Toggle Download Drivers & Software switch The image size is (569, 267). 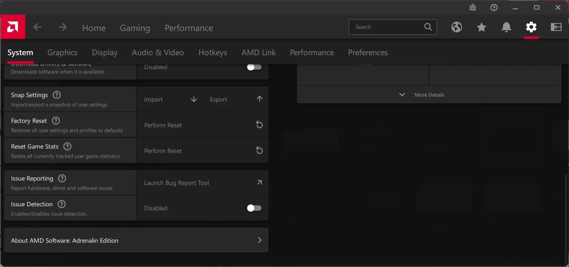(254, 67)
